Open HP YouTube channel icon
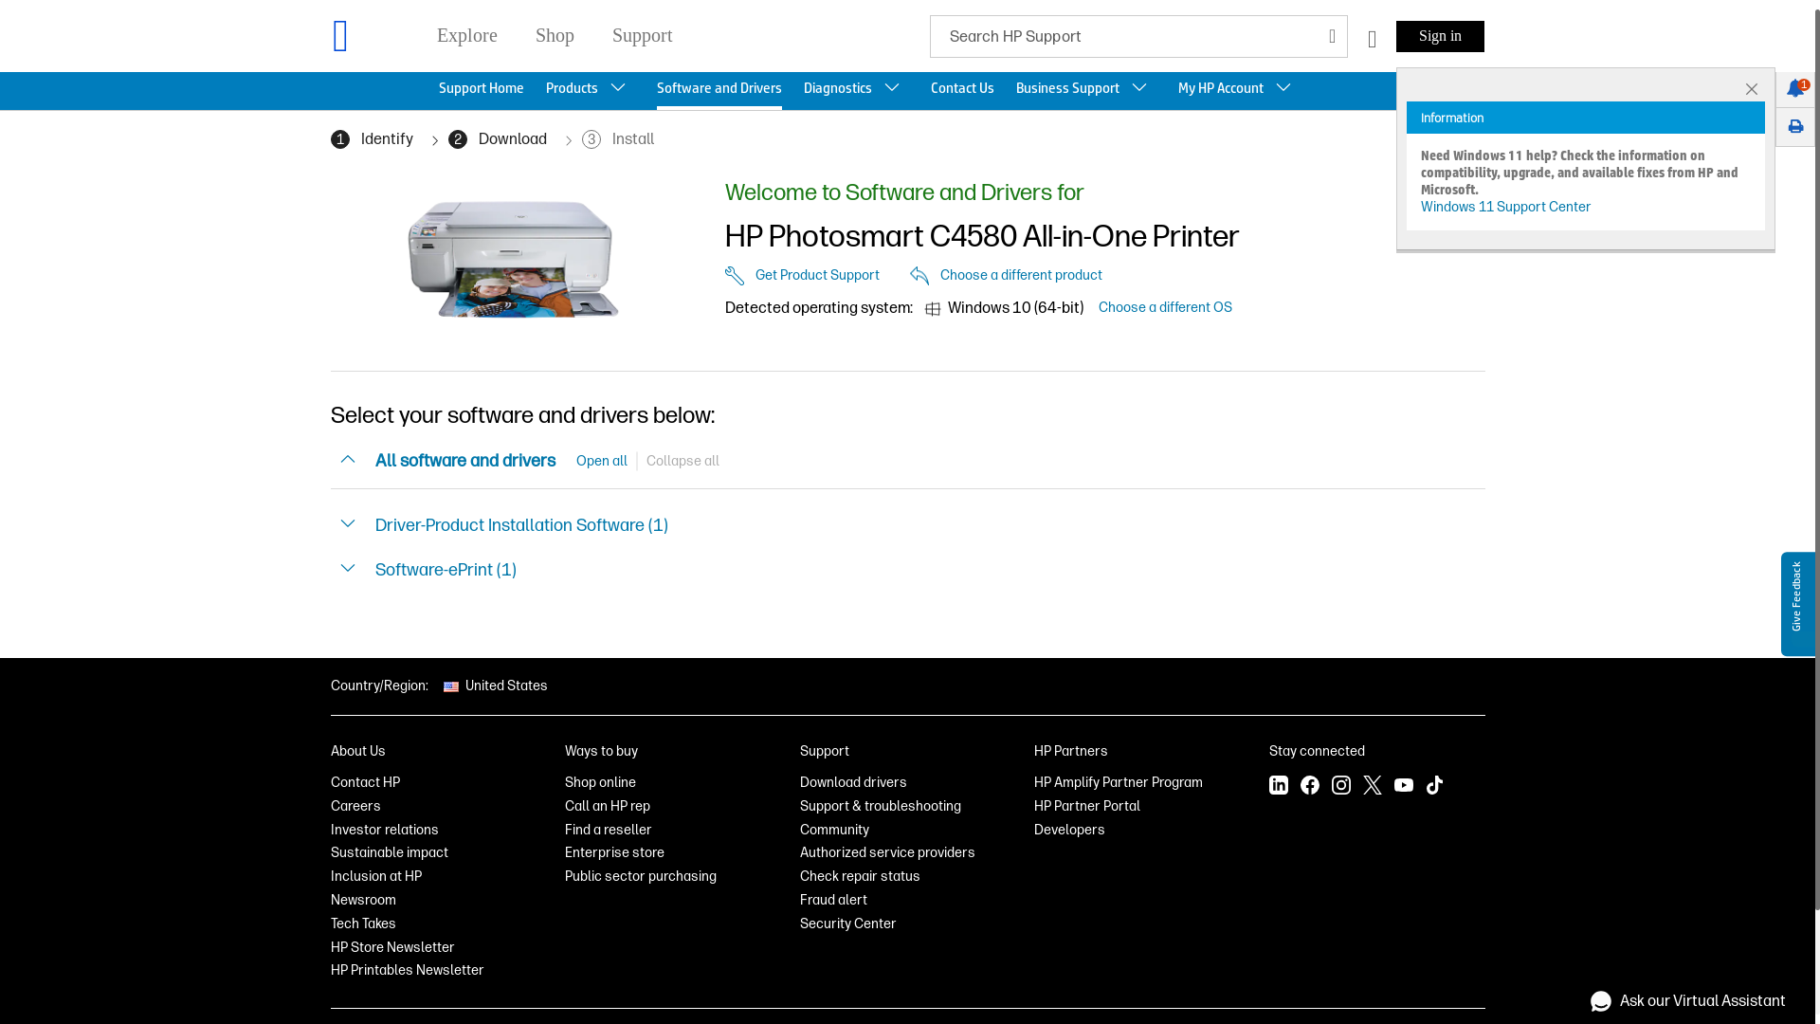 click(x=1404, y=785)
